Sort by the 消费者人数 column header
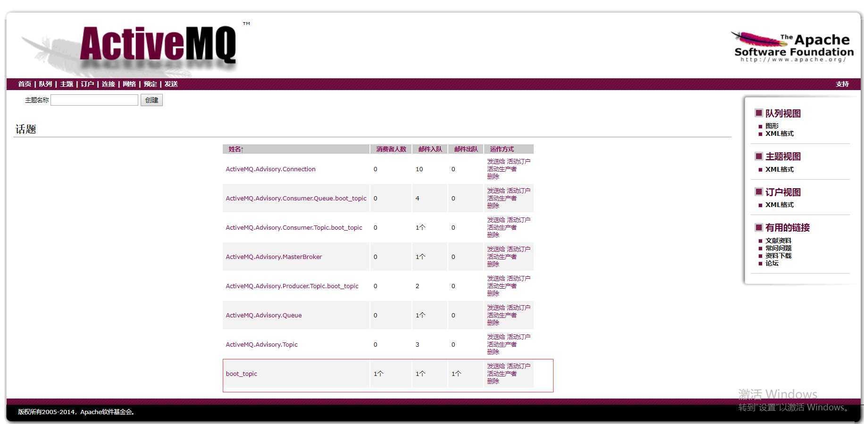The image size is (864, 424). [391, 149]
